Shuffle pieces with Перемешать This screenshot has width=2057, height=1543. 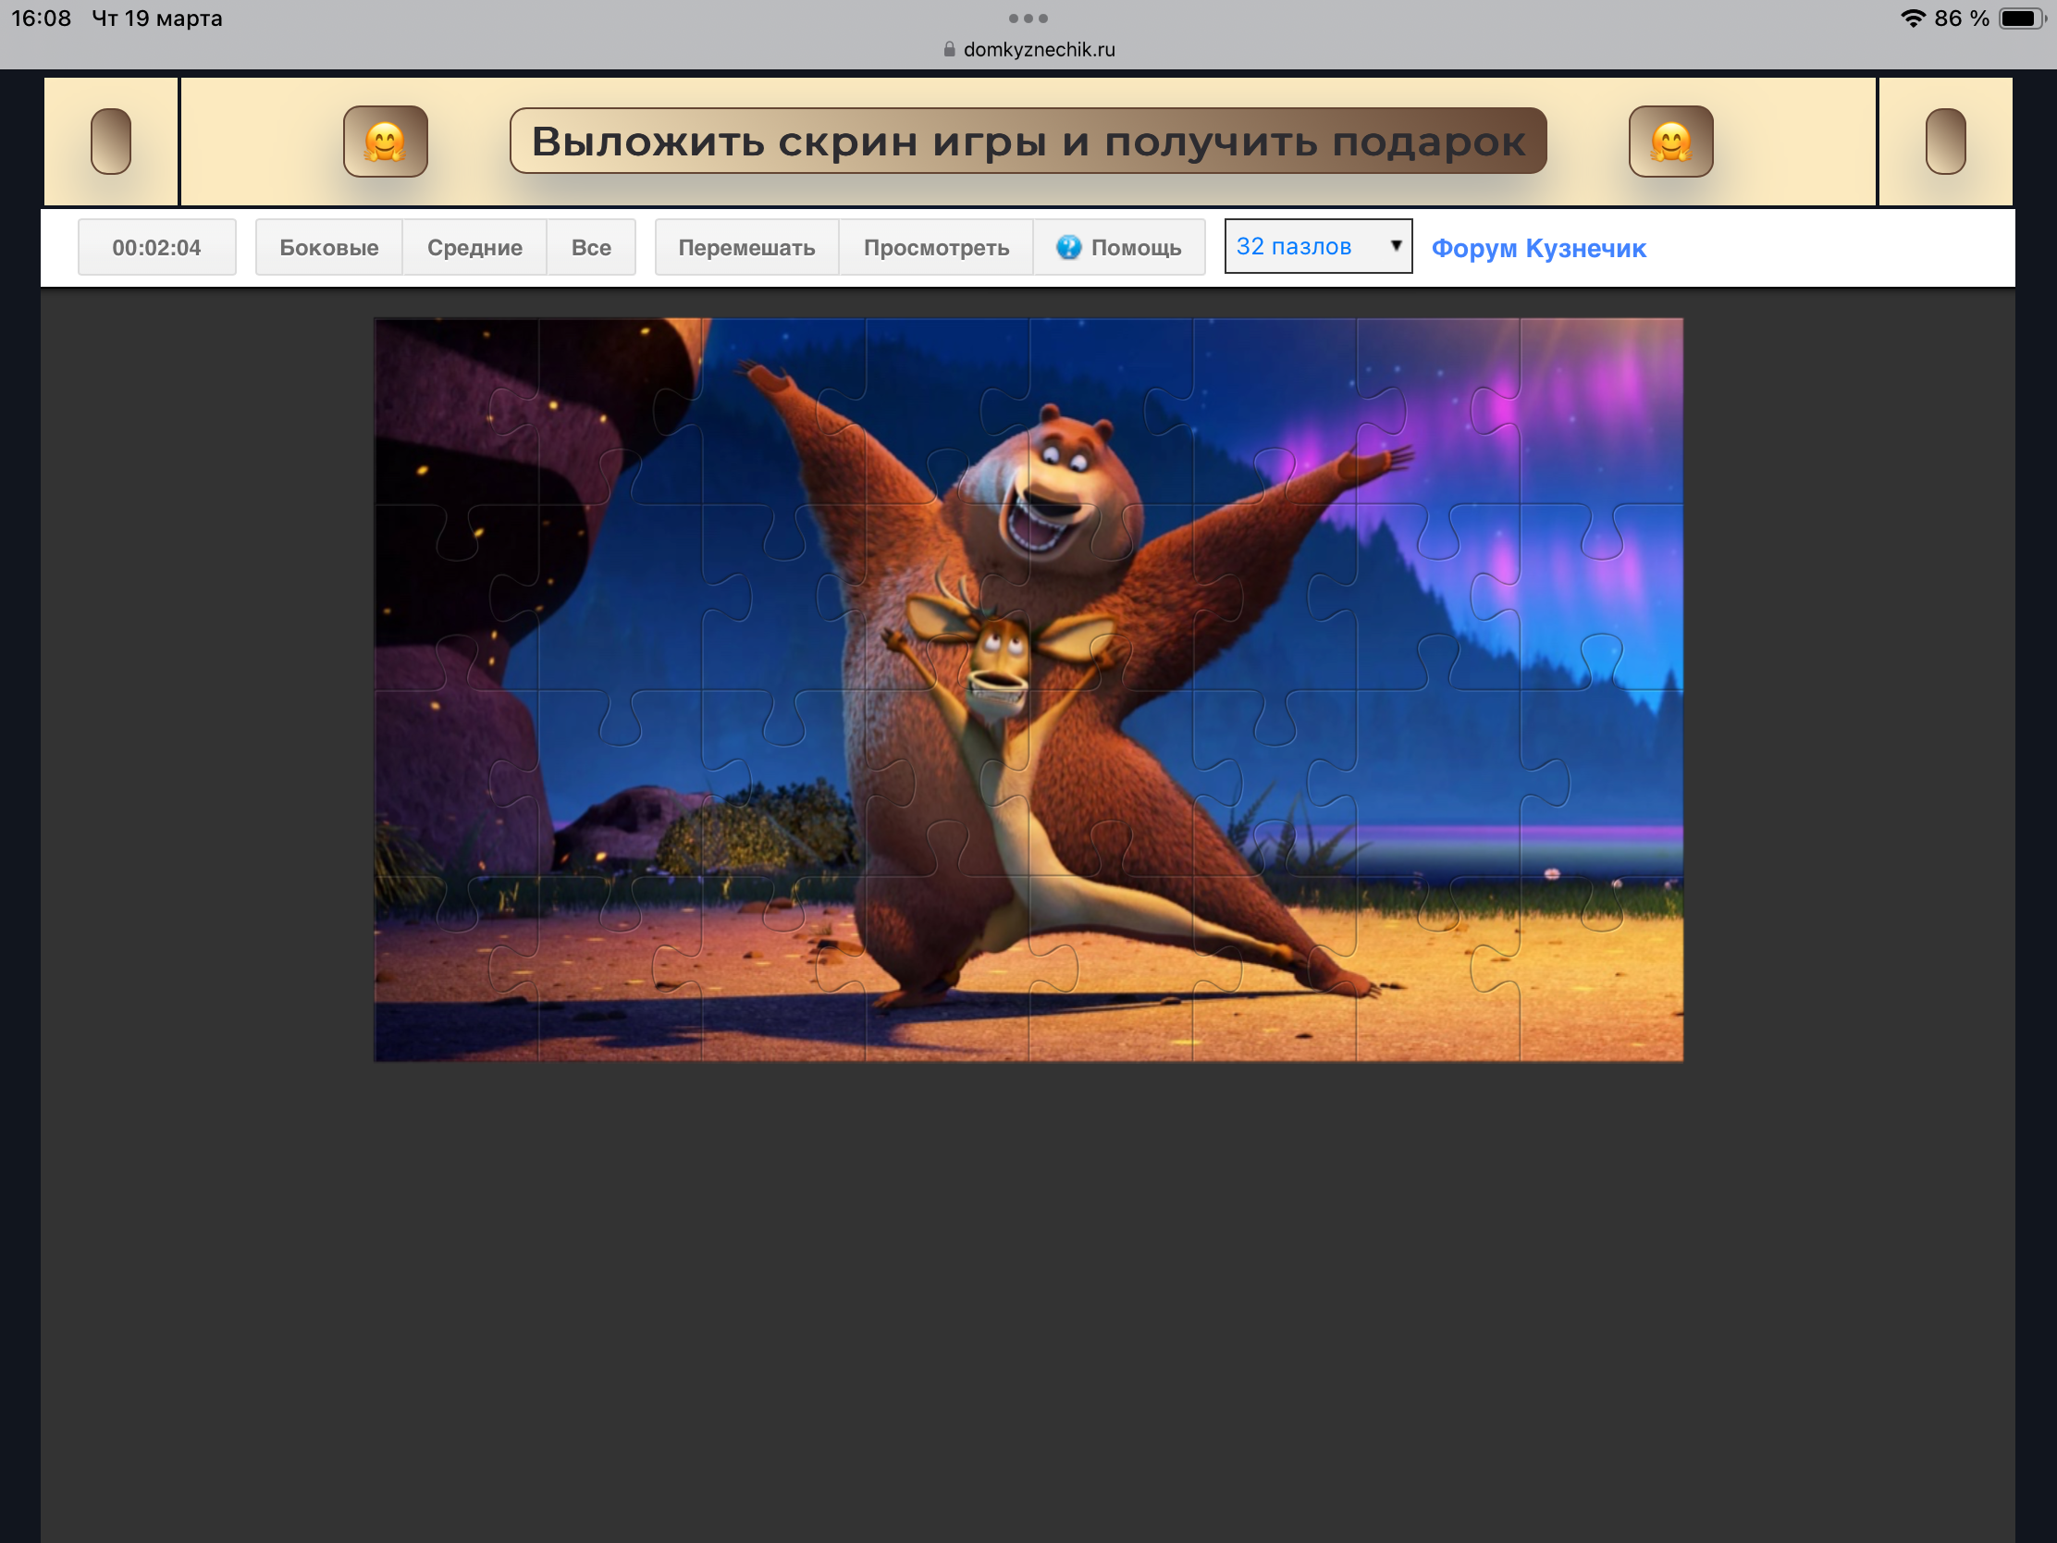click(745, 247)
